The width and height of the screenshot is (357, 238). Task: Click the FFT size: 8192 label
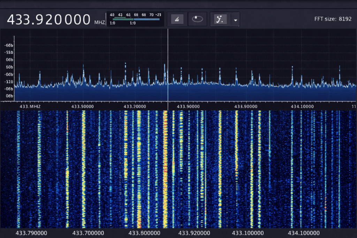pyautogui.click(x=333, y=19)
